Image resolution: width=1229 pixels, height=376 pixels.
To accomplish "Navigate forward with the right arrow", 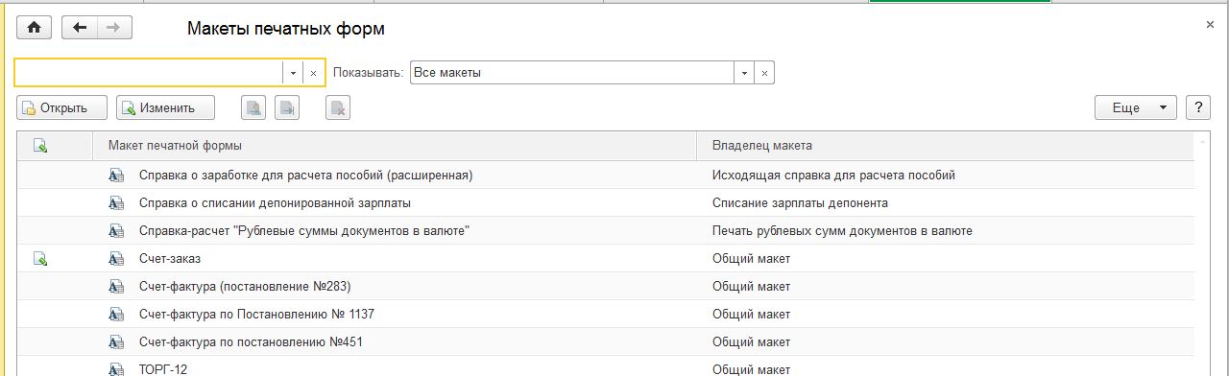I will coord(114,28).
